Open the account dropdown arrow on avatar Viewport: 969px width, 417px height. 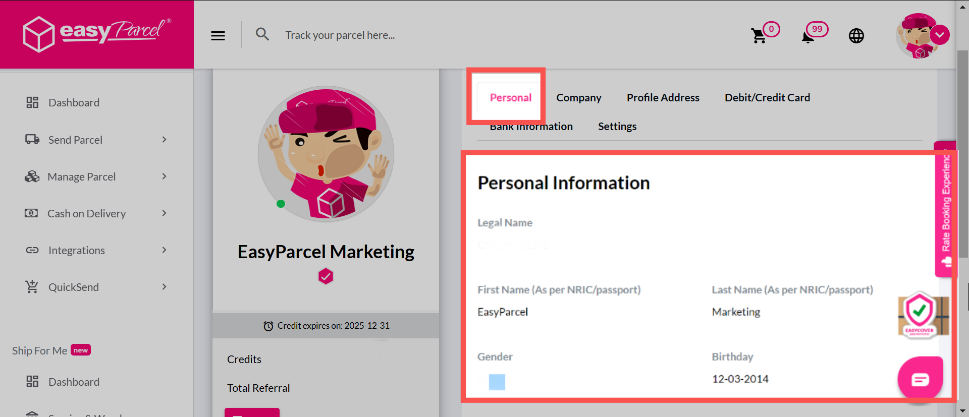[x=940, y=35]
